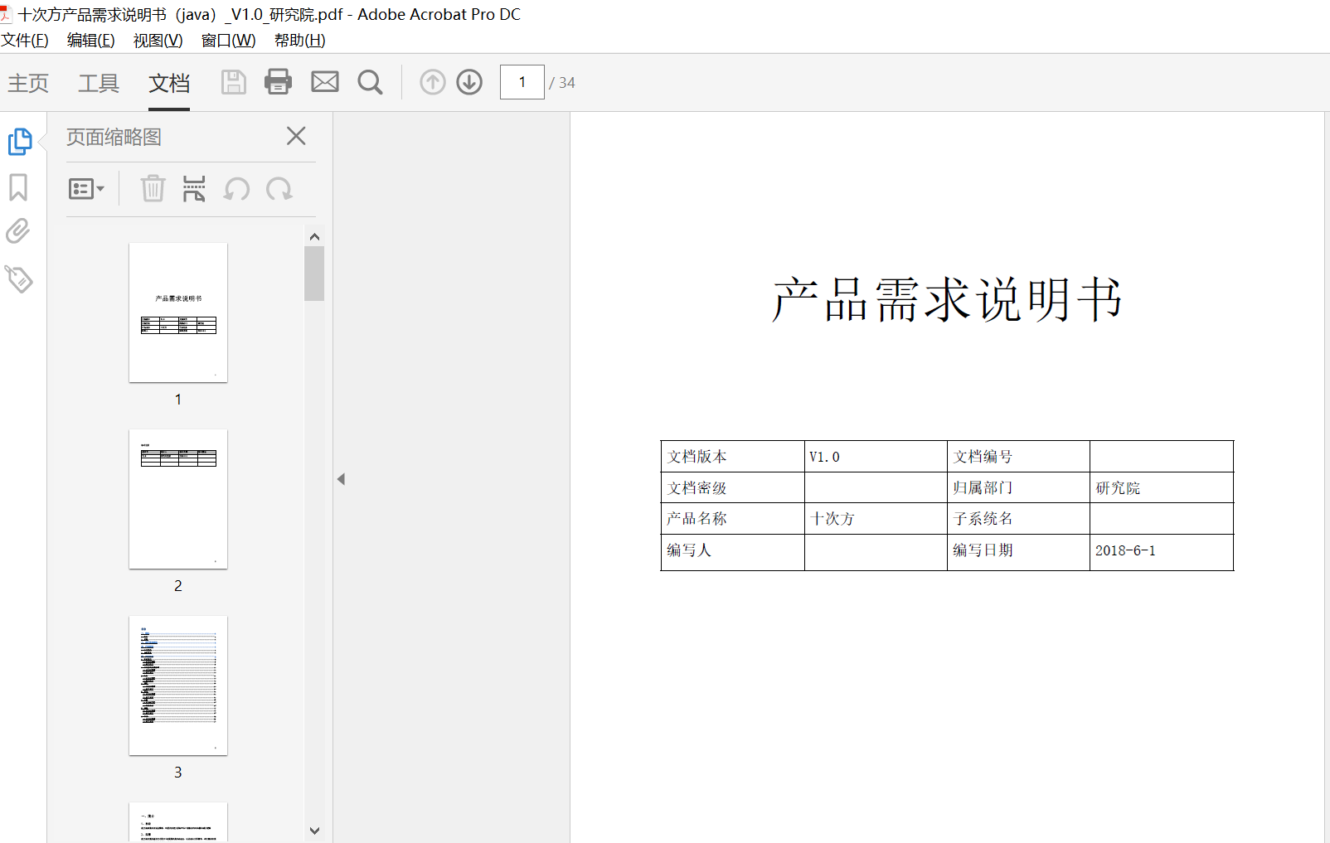
Task: Select page 3 thumbnail
Action: click(178, 686)
